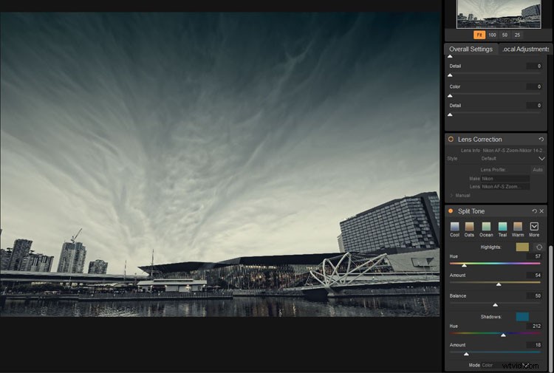This screenshot has width=554, height=373.
Task: Click the Color noise slider track
Action: [x=495, y=95]
